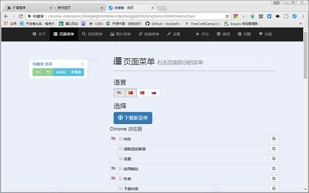Viewport: 309px width, 193px height.
Task: Check the 作者 checkbox
Action: tap(121, 179)
